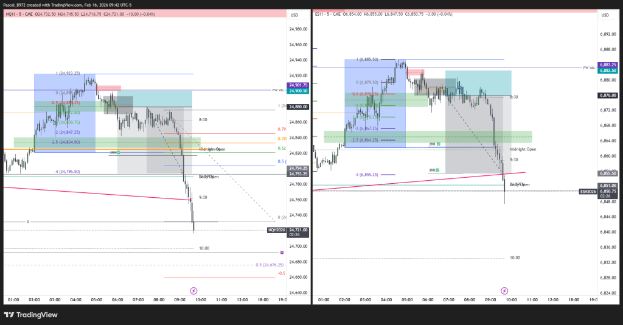This screenshot has width=623, height=325.
Task: Click the lightning event icon on ES chart
Action: [x=504, y=291]
